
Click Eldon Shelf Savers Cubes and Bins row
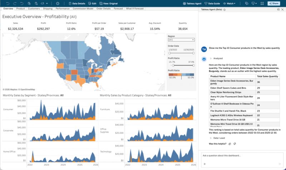click(x=244, y=88)
